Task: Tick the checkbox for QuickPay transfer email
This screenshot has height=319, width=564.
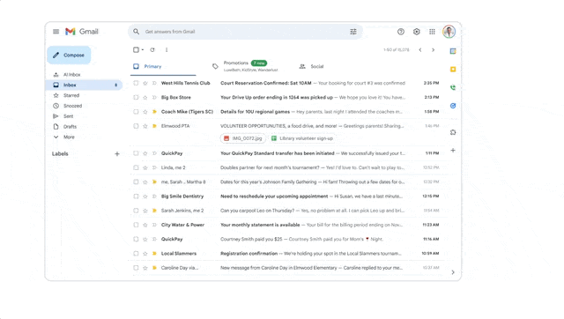Action: click(136, 153)
